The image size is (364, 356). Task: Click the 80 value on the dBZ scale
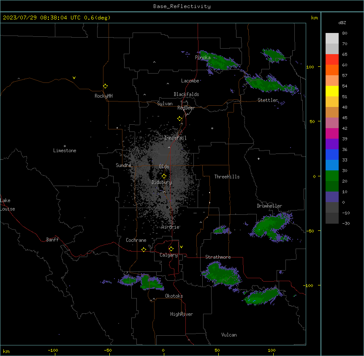click(x=345, y=33)
